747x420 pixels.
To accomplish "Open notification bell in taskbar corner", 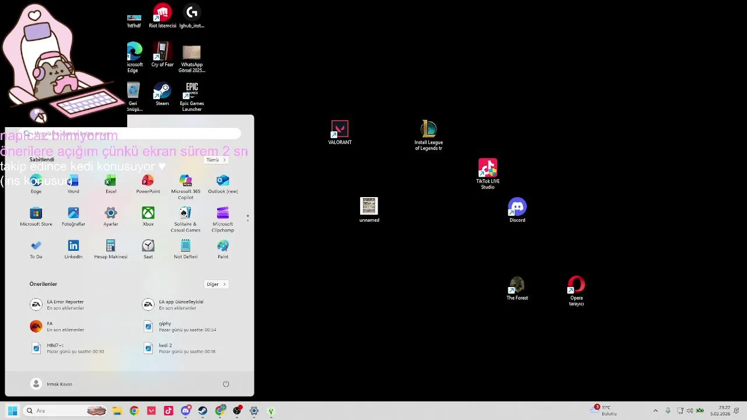I will pyautogui.click(x=737, y=411).
